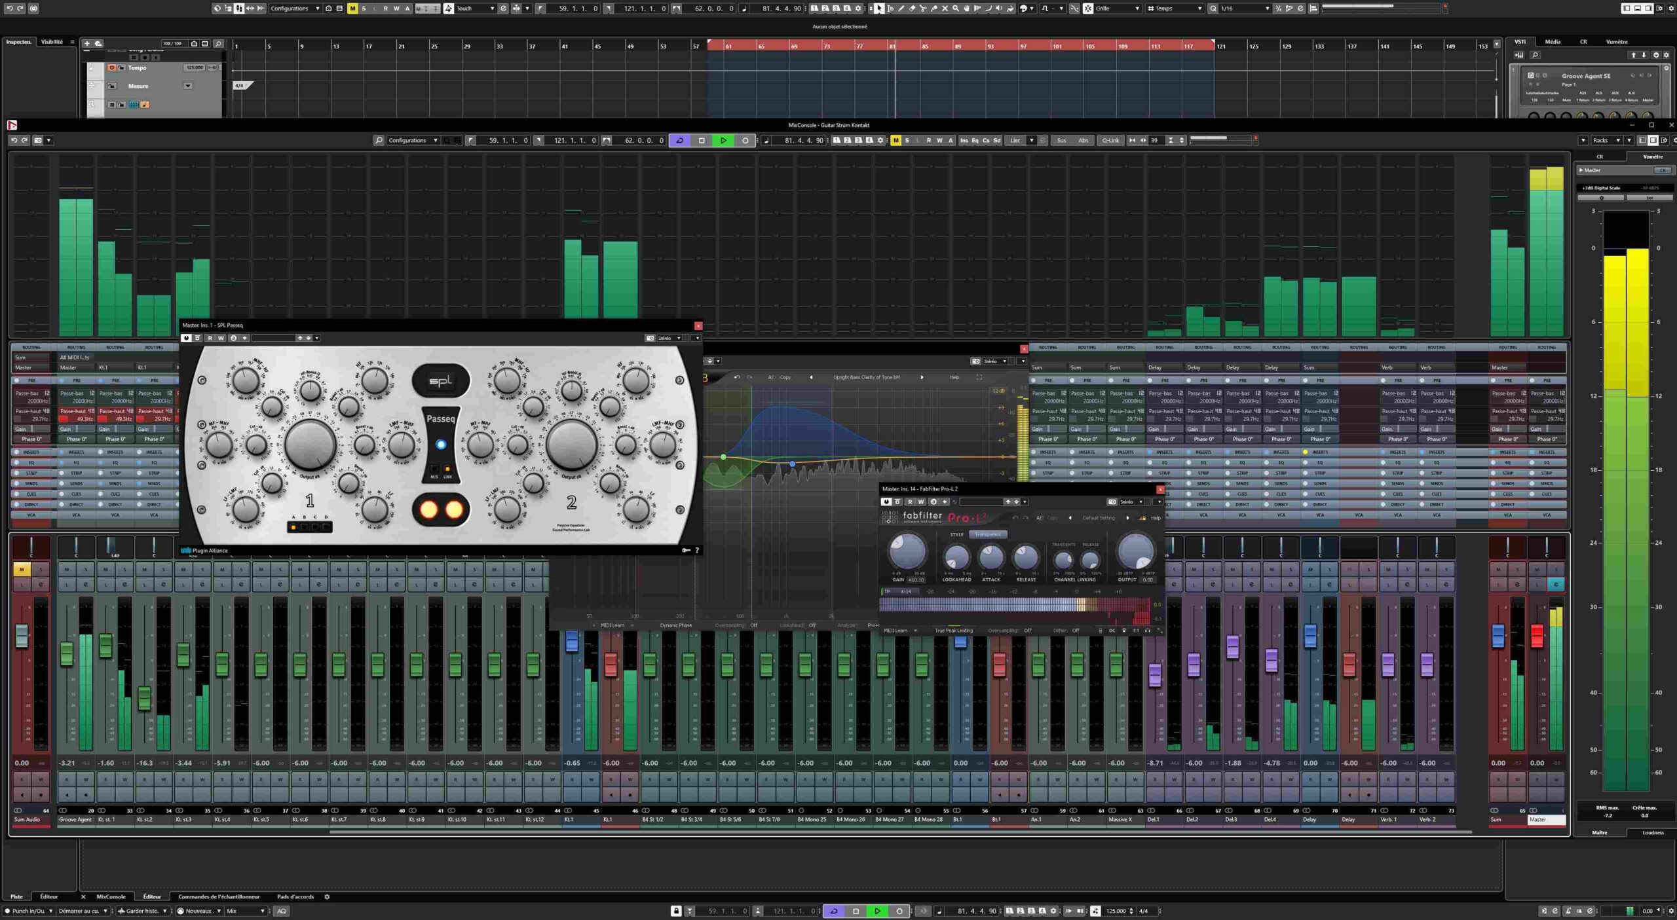
Task: Open the Temps grid type dropdown
Action: click(x=1175, y=9)
